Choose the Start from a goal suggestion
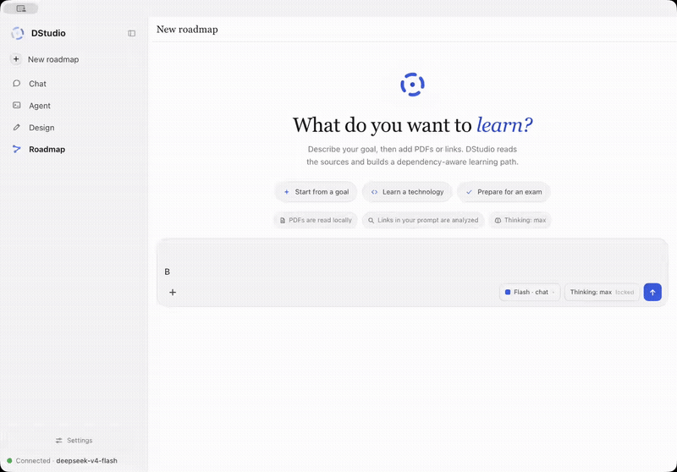This screenshot has height=472, width=677. pos(316,192)
